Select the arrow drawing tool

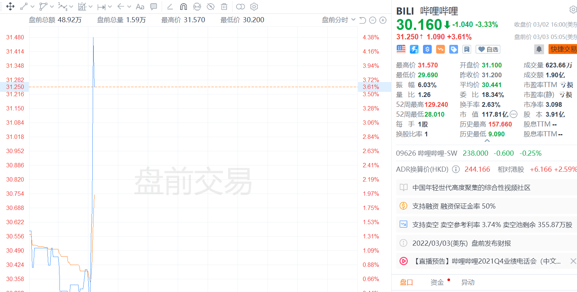(121, 7)
